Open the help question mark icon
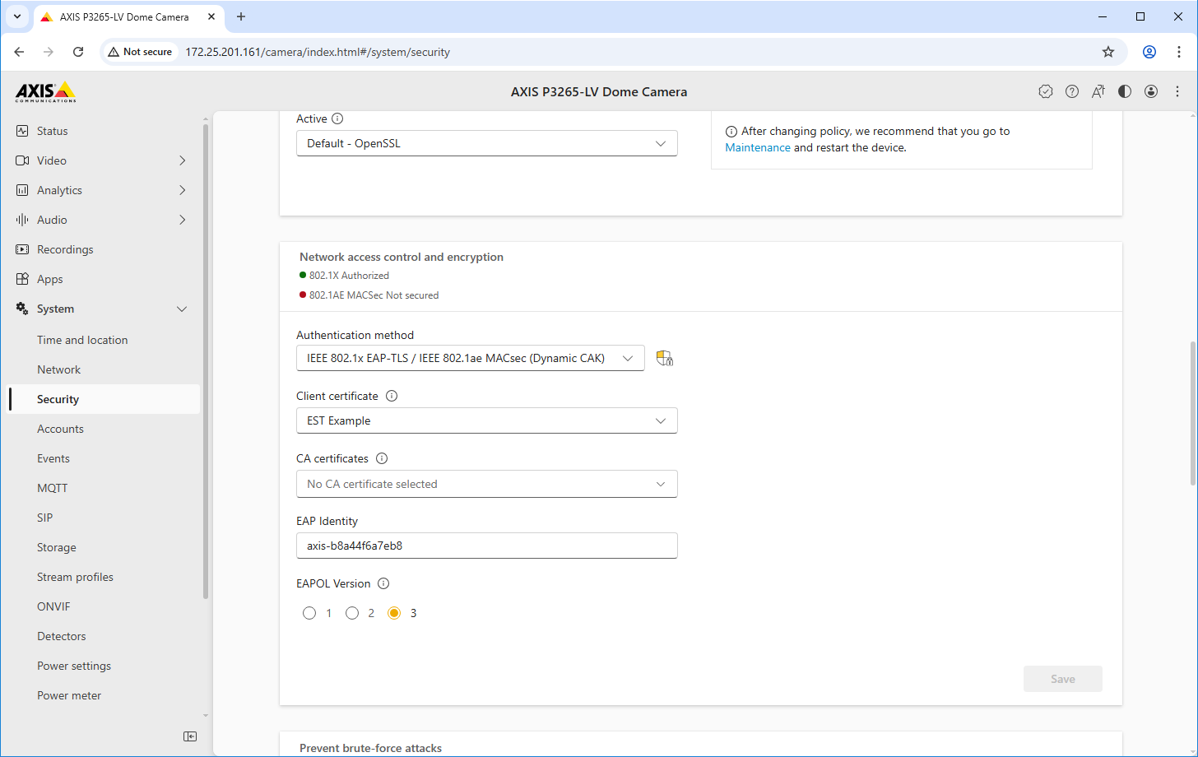This screenshot has height=757, width=1198. [x=1072, y=91]
